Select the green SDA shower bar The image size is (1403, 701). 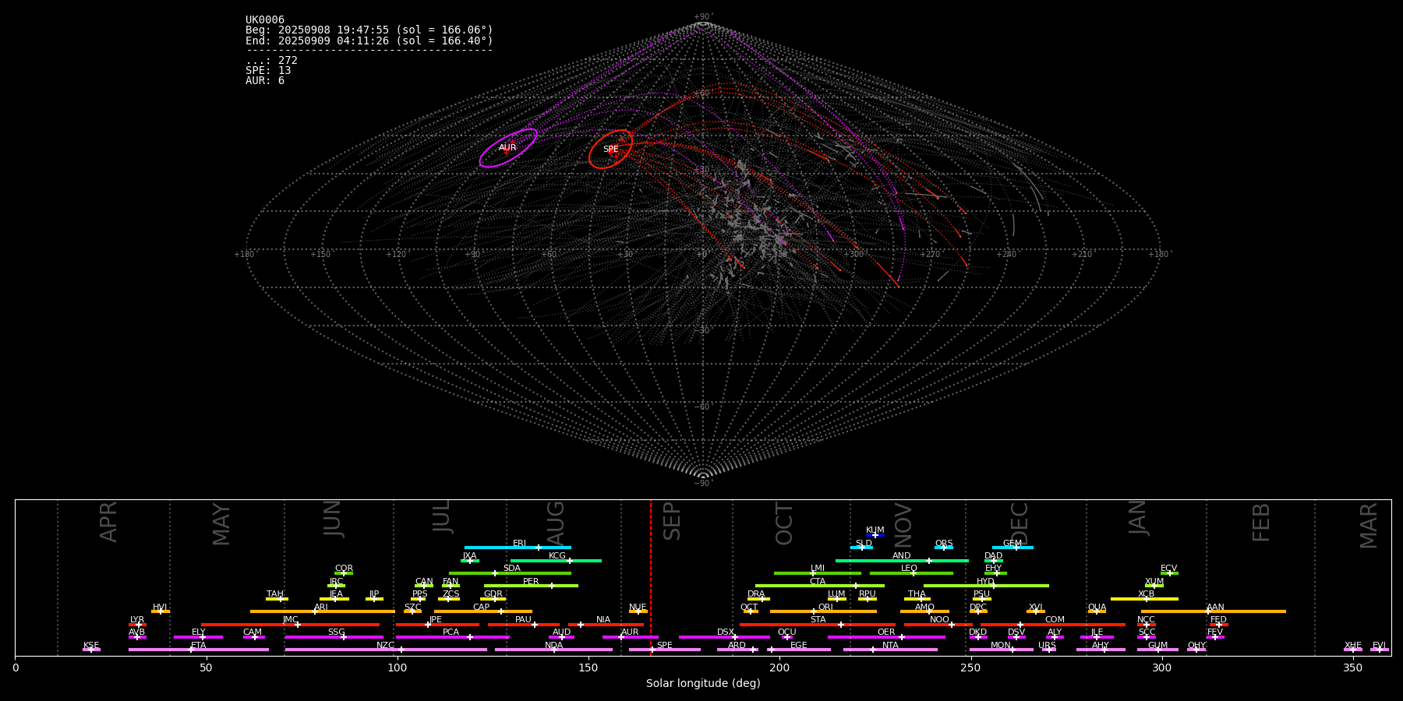(510, 573)
